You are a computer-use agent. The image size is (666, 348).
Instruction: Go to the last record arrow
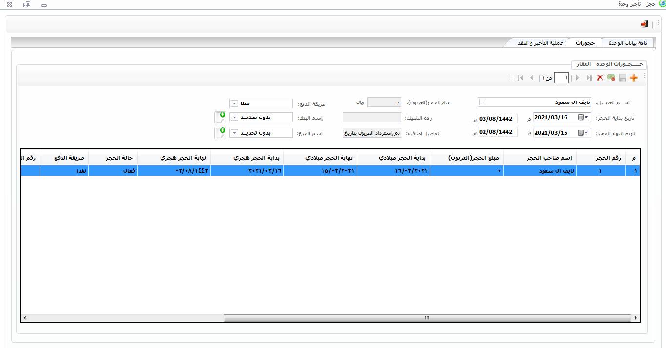click(520, 78)
